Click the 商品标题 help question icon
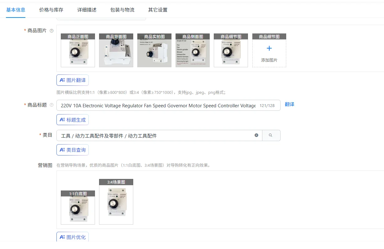The image size is (384, 249). coord(51,105)
